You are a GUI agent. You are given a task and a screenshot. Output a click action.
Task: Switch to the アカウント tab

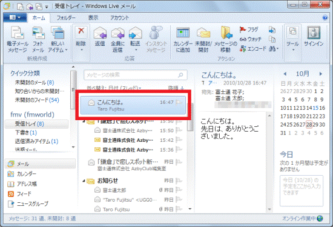point(119,18)
